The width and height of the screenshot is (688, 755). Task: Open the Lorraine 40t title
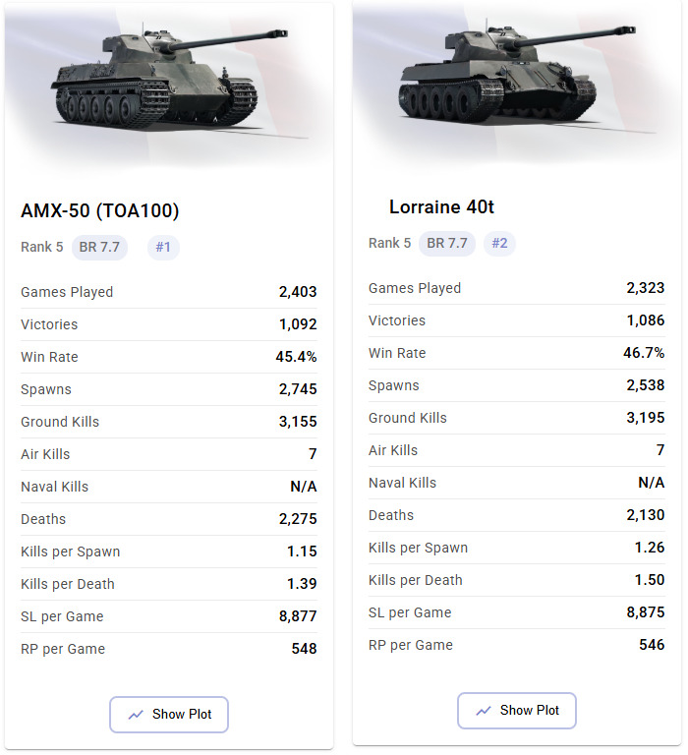(x=441, y=207)
